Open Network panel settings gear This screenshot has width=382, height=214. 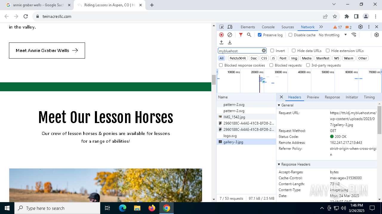tap(377, 35)
